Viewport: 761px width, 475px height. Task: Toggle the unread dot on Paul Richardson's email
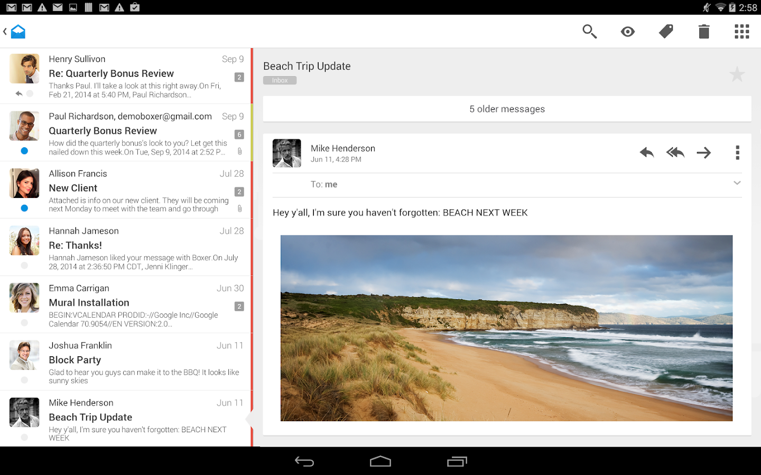point(24,150)
